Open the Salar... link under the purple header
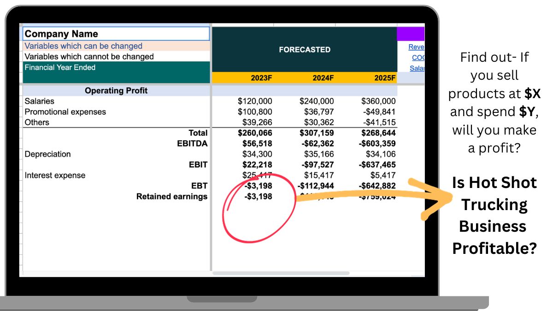 [417, 68]
